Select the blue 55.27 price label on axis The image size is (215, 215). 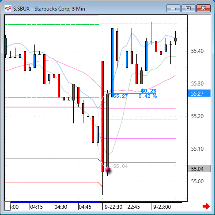pyautogui.click(x=199, y=93)
